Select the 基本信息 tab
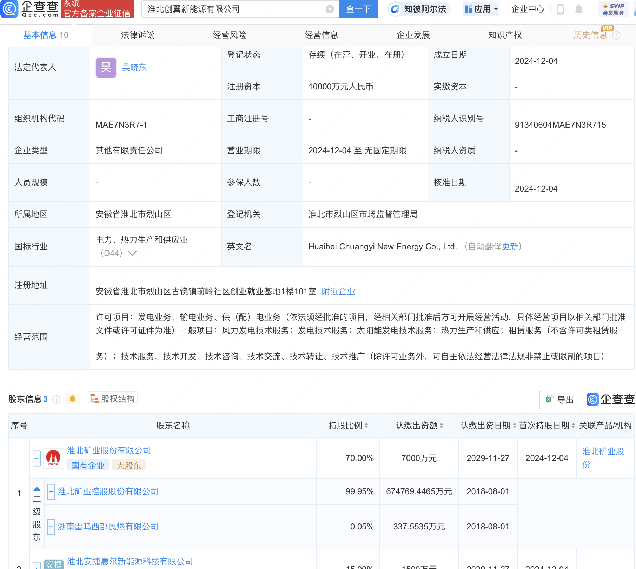Viewport: 636px width, 569px height. coord(46,35)
